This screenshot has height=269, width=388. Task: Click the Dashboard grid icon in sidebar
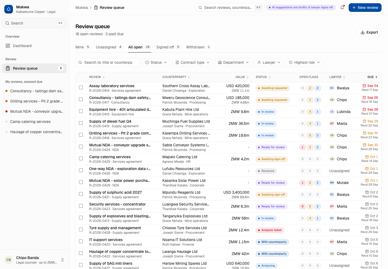coord(8,46)
